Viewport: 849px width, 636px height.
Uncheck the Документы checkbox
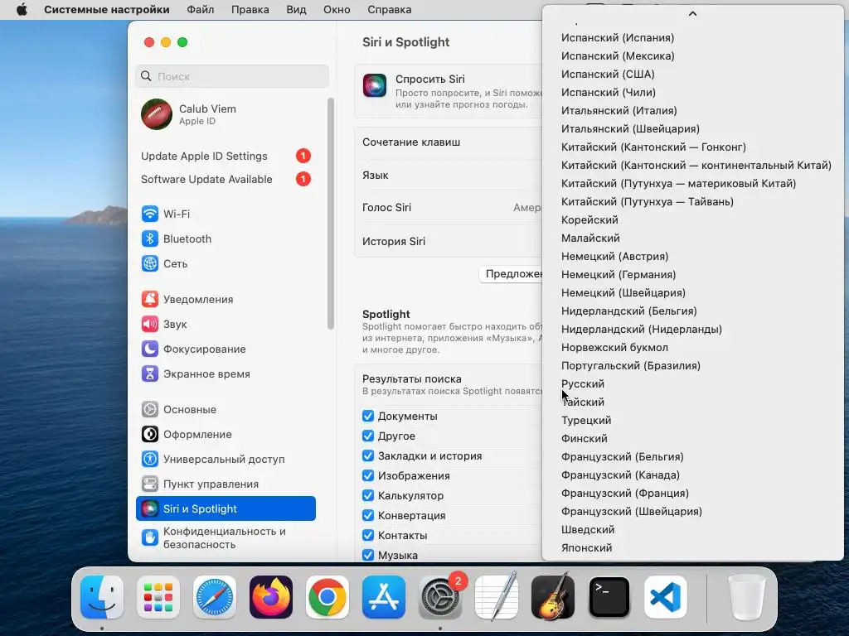tap(368, 416)
